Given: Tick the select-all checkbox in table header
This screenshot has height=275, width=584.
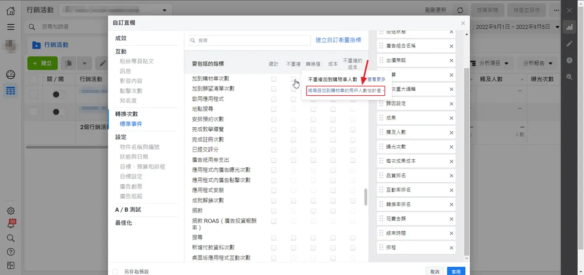Looking at the screenshot, I should [34, 79].
